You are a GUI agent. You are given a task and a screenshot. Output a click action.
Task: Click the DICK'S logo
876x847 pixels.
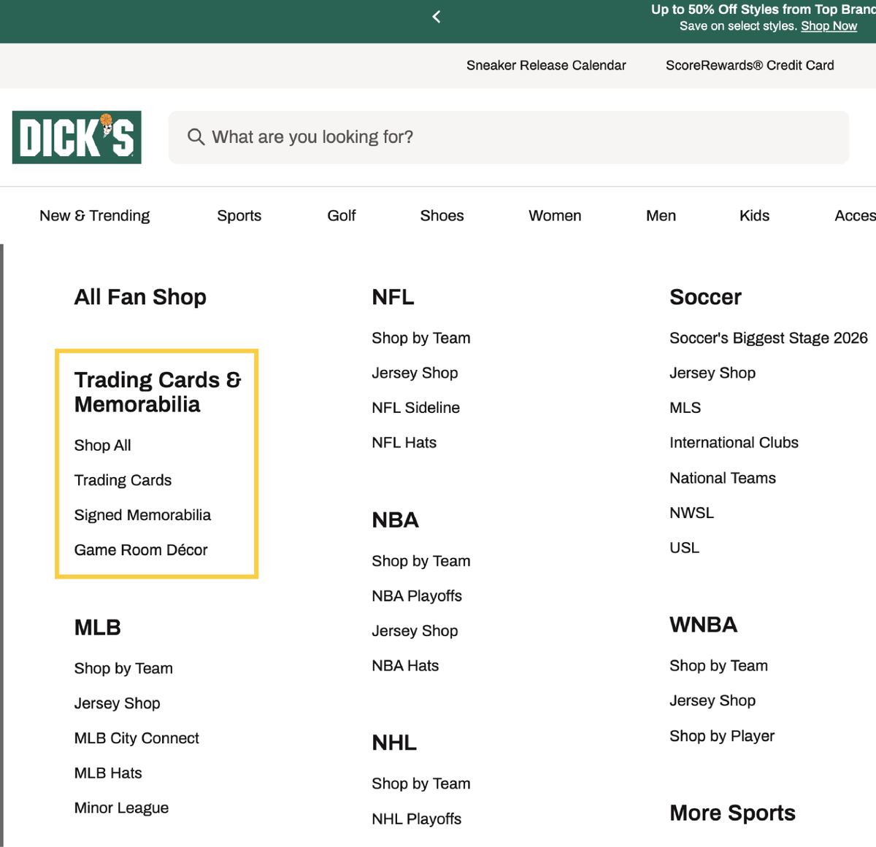77,137
